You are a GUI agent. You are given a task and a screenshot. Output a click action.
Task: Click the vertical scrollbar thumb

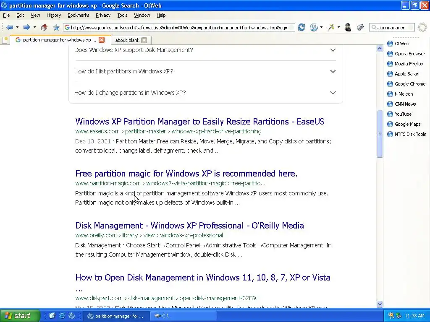[x=380, y=134]
